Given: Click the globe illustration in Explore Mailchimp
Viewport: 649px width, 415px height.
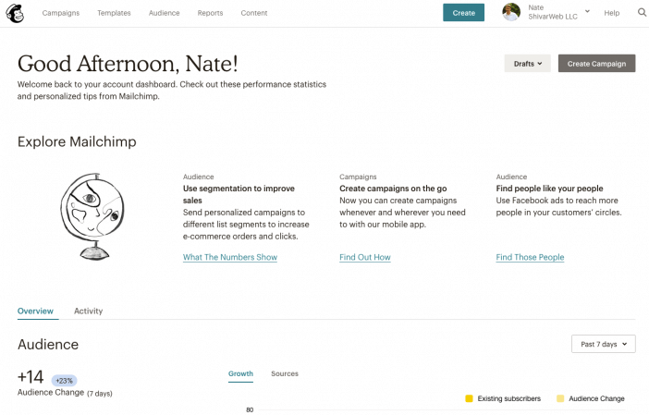Looking at the screenshot, I should click(x=92, y=216).
